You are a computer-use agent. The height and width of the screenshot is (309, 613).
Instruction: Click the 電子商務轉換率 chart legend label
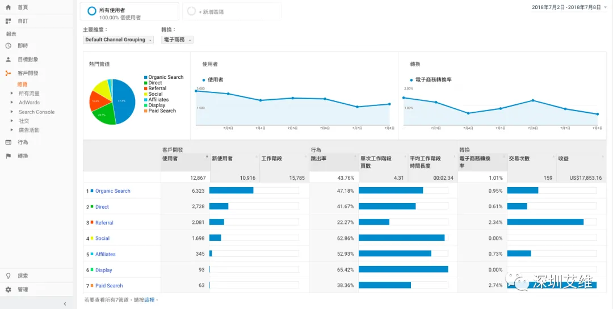click(x=434, y=80)
